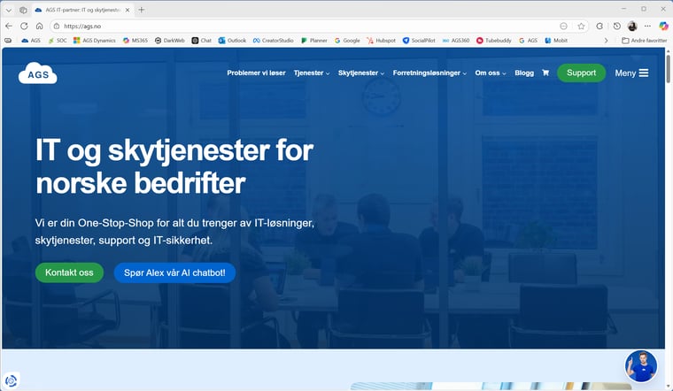Click the keyboard-like icon left of the bookmarks bar
673x391 pixels.
coord(8,41)
